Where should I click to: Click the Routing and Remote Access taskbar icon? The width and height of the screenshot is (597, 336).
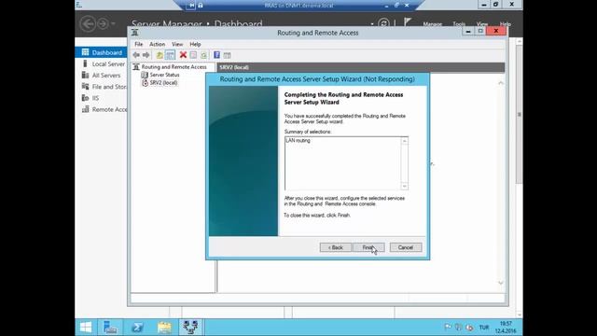[x=190, y=328]
